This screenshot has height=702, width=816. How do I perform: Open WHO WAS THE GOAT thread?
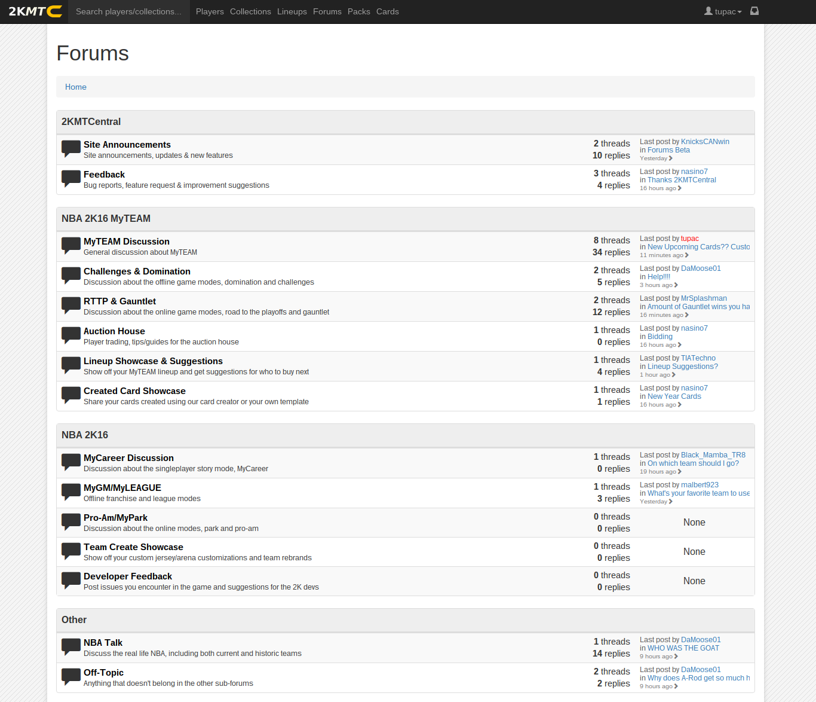tap(683, 648)
